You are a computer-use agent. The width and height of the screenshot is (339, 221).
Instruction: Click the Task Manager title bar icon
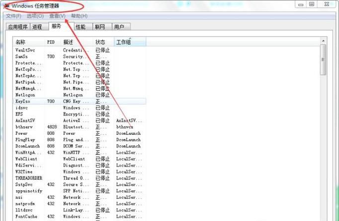[6, 5]
